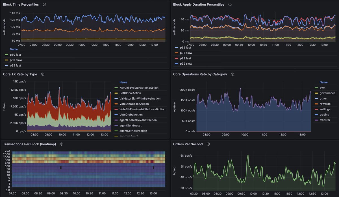Select the agentSendAsset legend label
Viewport: 339px width, 197px height.
pos(131,125)
